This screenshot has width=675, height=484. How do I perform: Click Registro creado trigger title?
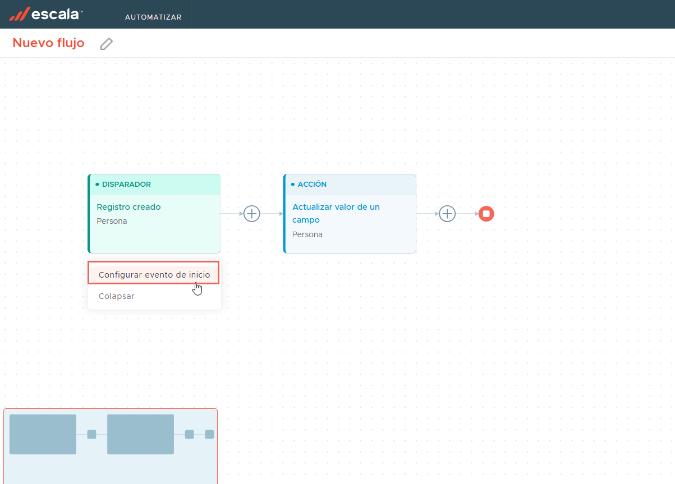coord(128,207)
